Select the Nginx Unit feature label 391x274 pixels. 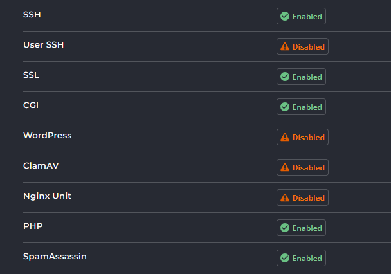coord(47,196)
